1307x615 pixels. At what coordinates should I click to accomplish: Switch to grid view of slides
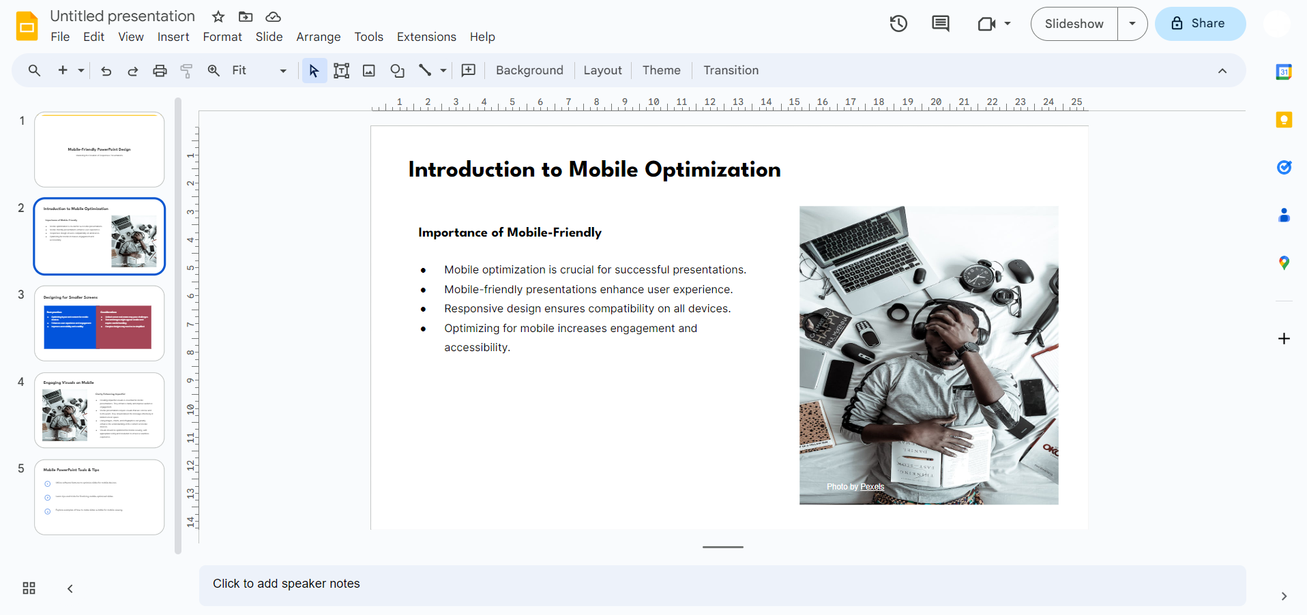pos(28,587)
